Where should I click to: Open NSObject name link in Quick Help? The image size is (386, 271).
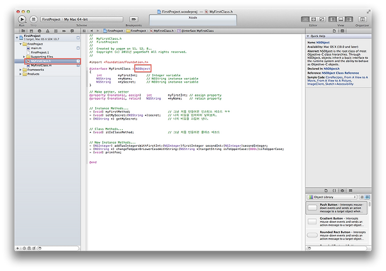323,42
